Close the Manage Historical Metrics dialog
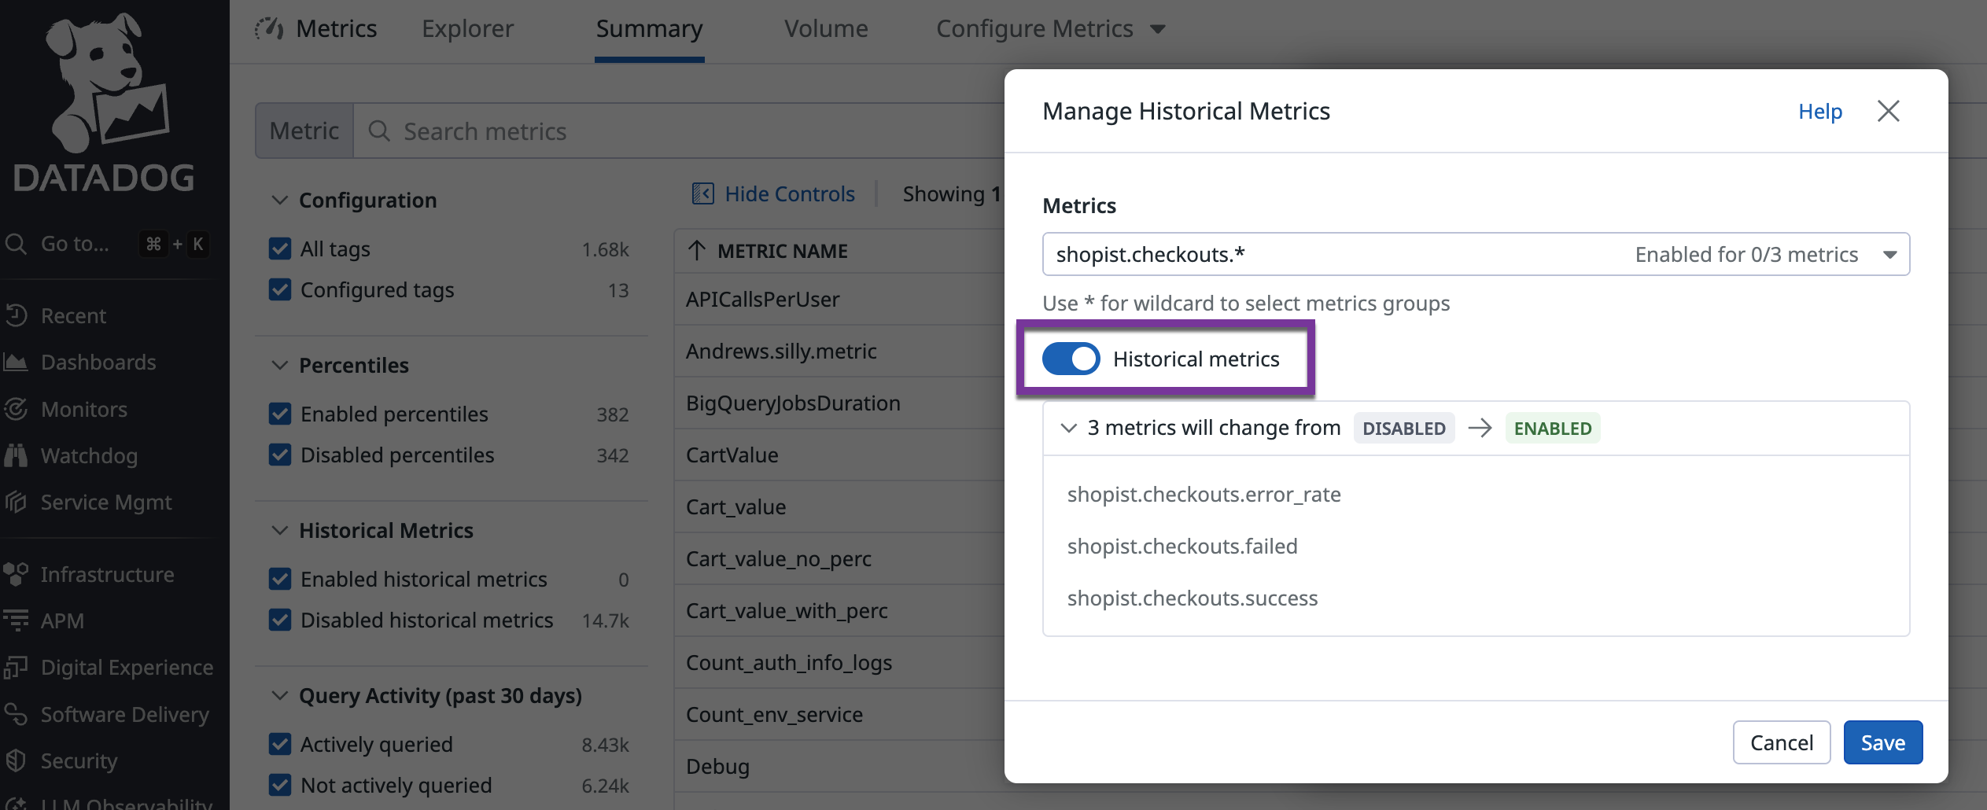 (1888, 111)
